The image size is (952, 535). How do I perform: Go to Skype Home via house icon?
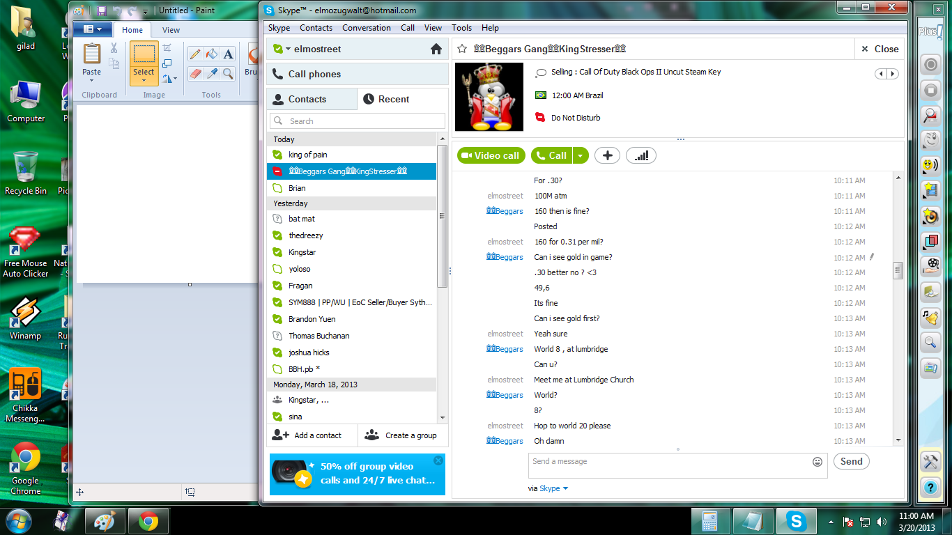coord(436,49)
